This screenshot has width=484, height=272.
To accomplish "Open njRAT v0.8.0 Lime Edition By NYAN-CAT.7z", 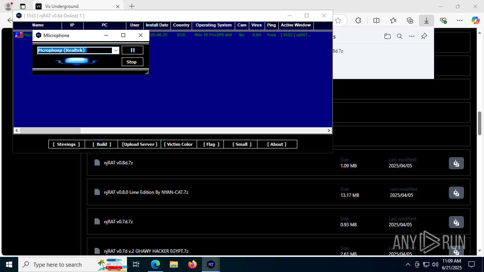I will tap(146, 192).
